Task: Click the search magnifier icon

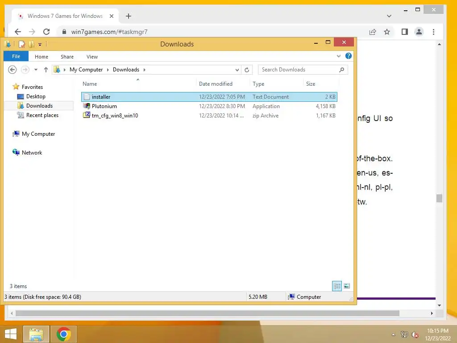Action: (x=341, y=70)
